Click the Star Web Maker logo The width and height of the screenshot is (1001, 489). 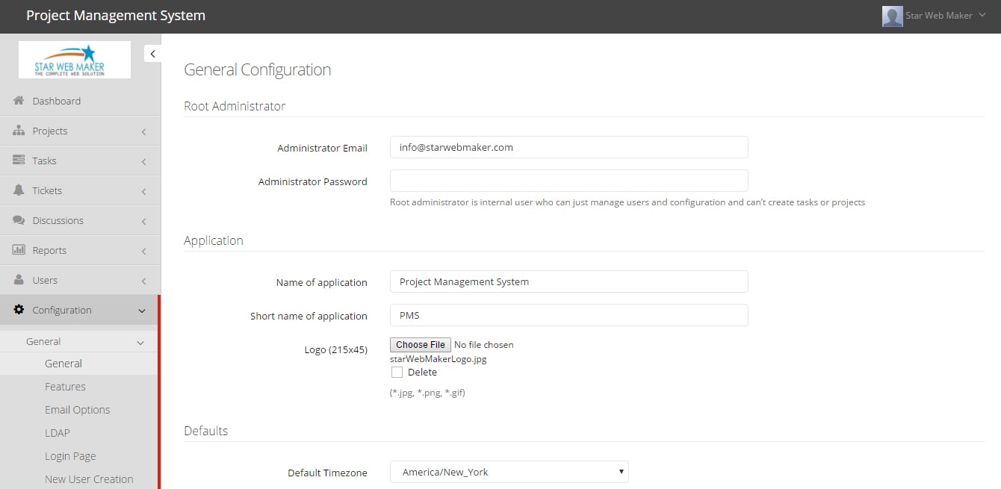click(x=75, y=60)
